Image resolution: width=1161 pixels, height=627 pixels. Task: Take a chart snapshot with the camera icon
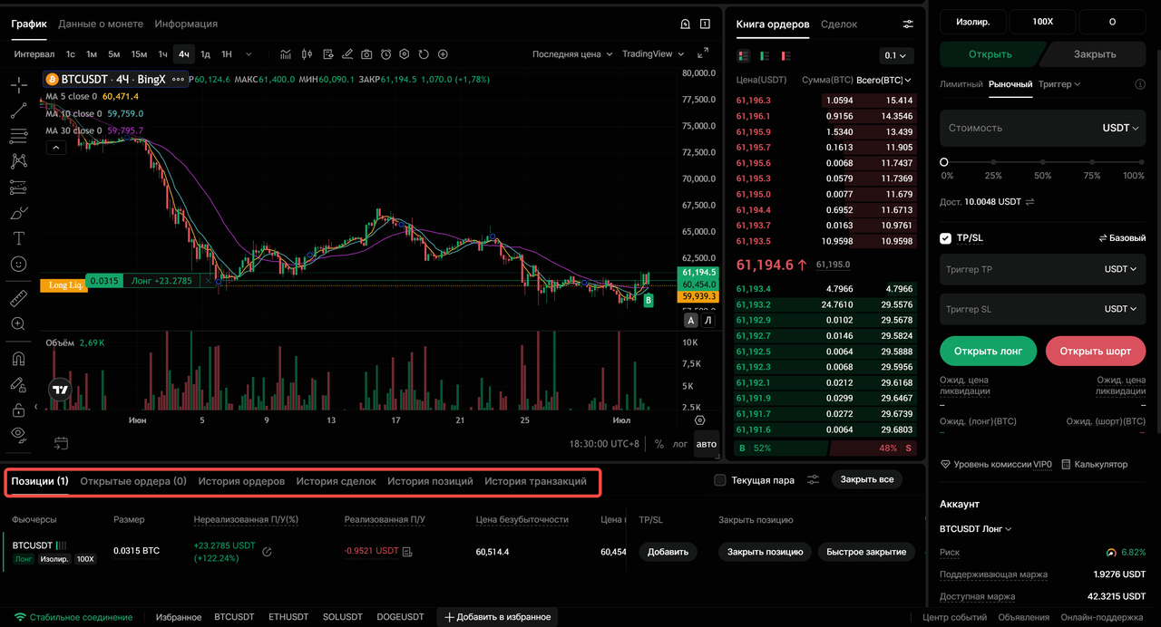coord(366,54)
